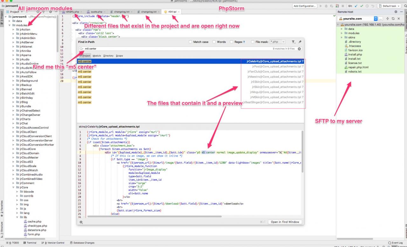Clear the search text with the X icon
Image resolution: width=407 pixels, height=247 pixels.
[299, 49]
